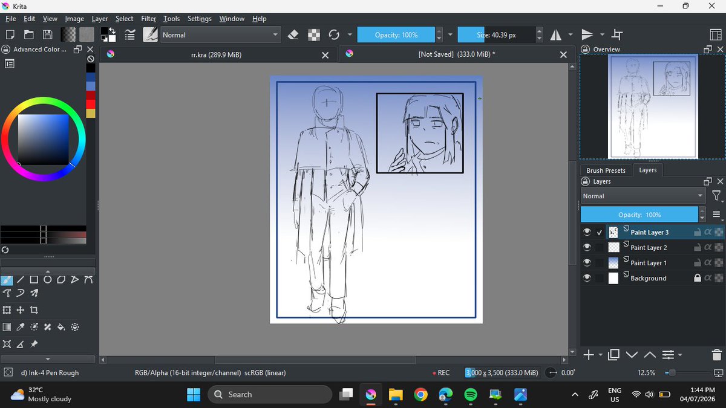Select the Freehand Path tool
The height and width of the screenshot is (408, 726).
click(x=7, y=293)
